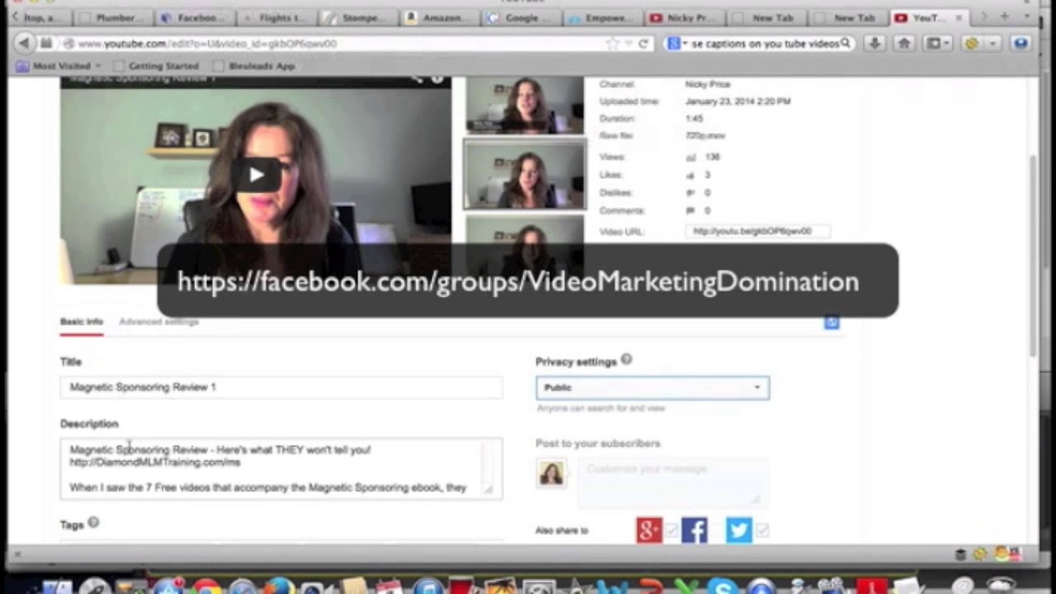
Task: Click the Twitter share icon
Action: pos(738,530)
